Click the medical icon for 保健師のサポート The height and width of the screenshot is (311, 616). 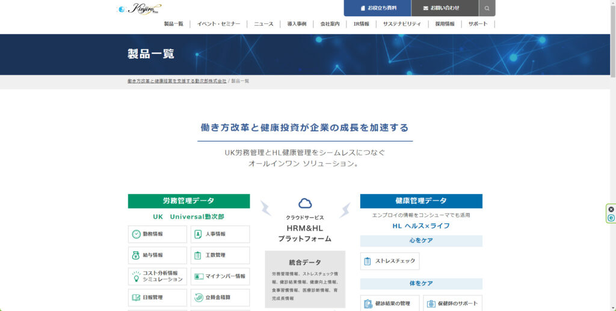[431, 304]
